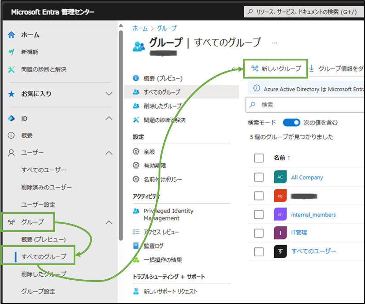The height and width of the screenshot is (304, 365).
Task: Click the left sidebar vertical scrollbar
Action: click(121, 135)
